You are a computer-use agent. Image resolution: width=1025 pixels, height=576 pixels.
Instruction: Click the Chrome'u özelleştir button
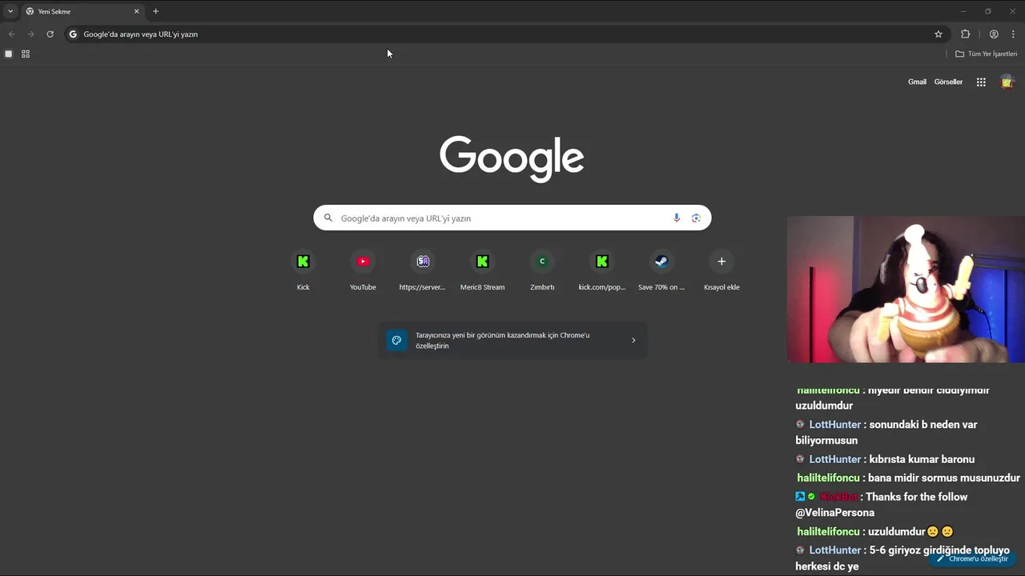click(x=972, y=558)
